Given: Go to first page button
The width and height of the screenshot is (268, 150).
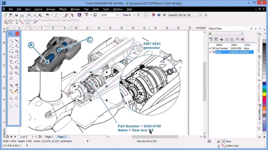Looking at the screenshot, I should coord(11,137).
